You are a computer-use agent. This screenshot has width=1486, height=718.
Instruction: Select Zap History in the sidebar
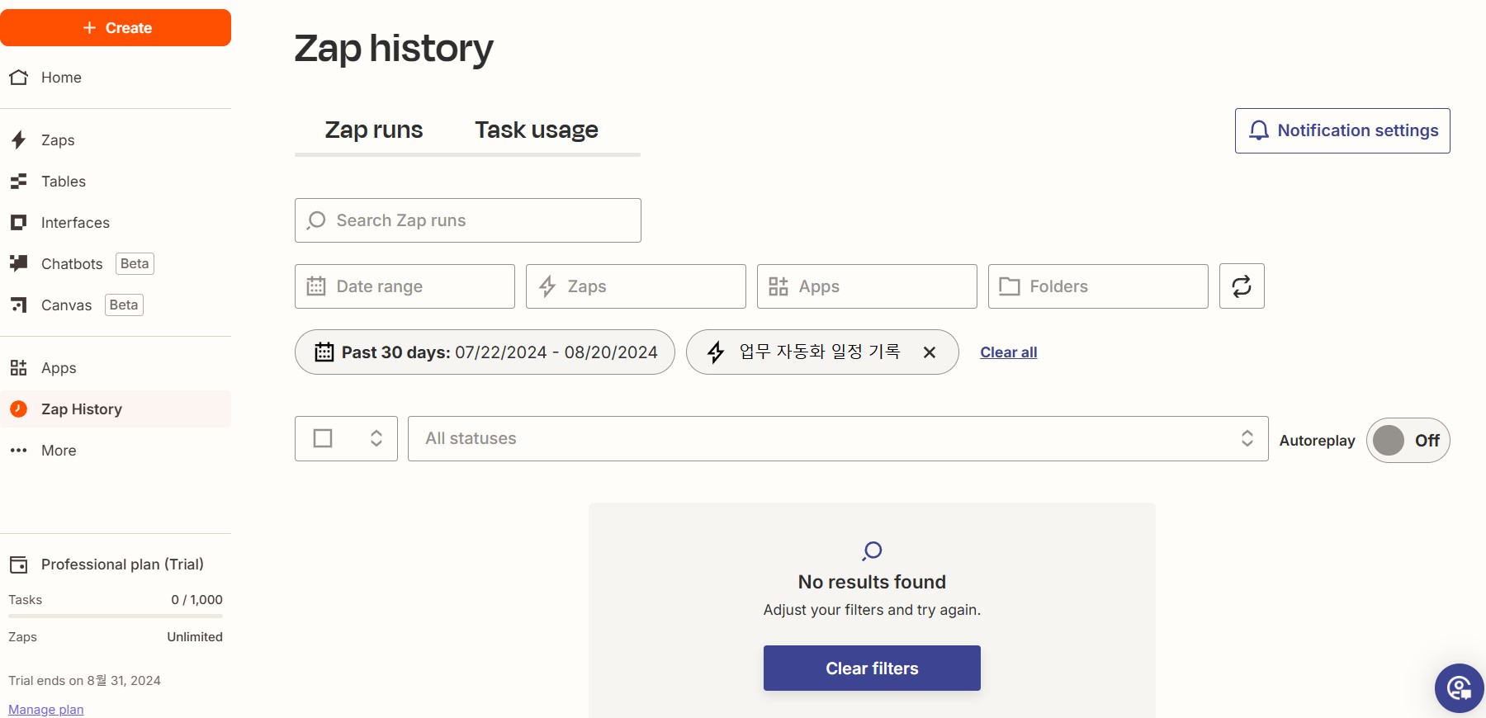[116, 409]
